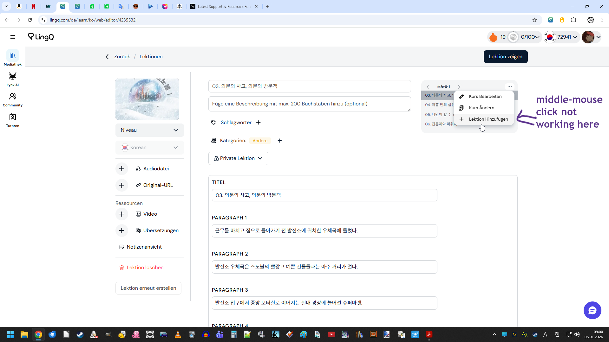609x342 pixels.
Task: Click the hamburger menu icon
Action: (13, 37)
